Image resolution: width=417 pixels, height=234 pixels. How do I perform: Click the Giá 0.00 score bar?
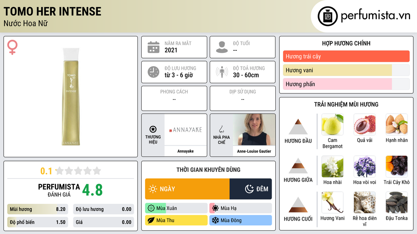pyautogui.click(x=103, y=222)
